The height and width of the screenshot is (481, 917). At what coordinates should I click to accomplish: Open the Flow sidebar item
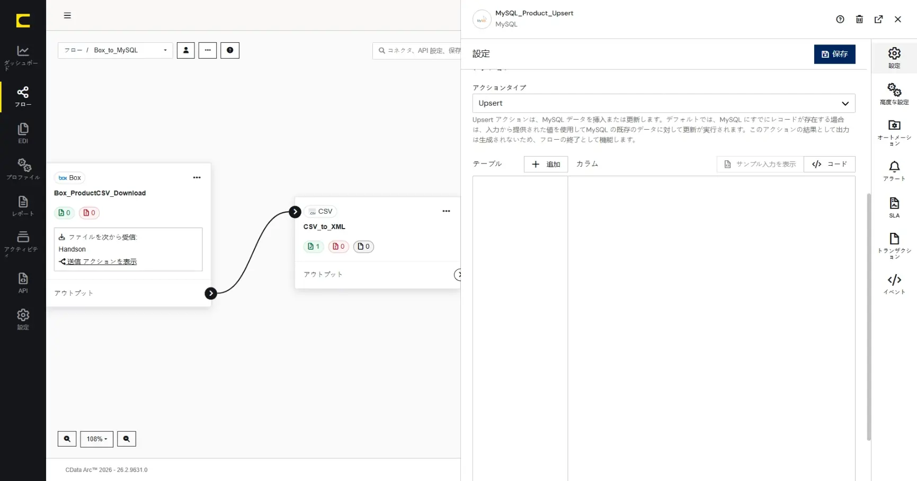(x=23, y=97)
